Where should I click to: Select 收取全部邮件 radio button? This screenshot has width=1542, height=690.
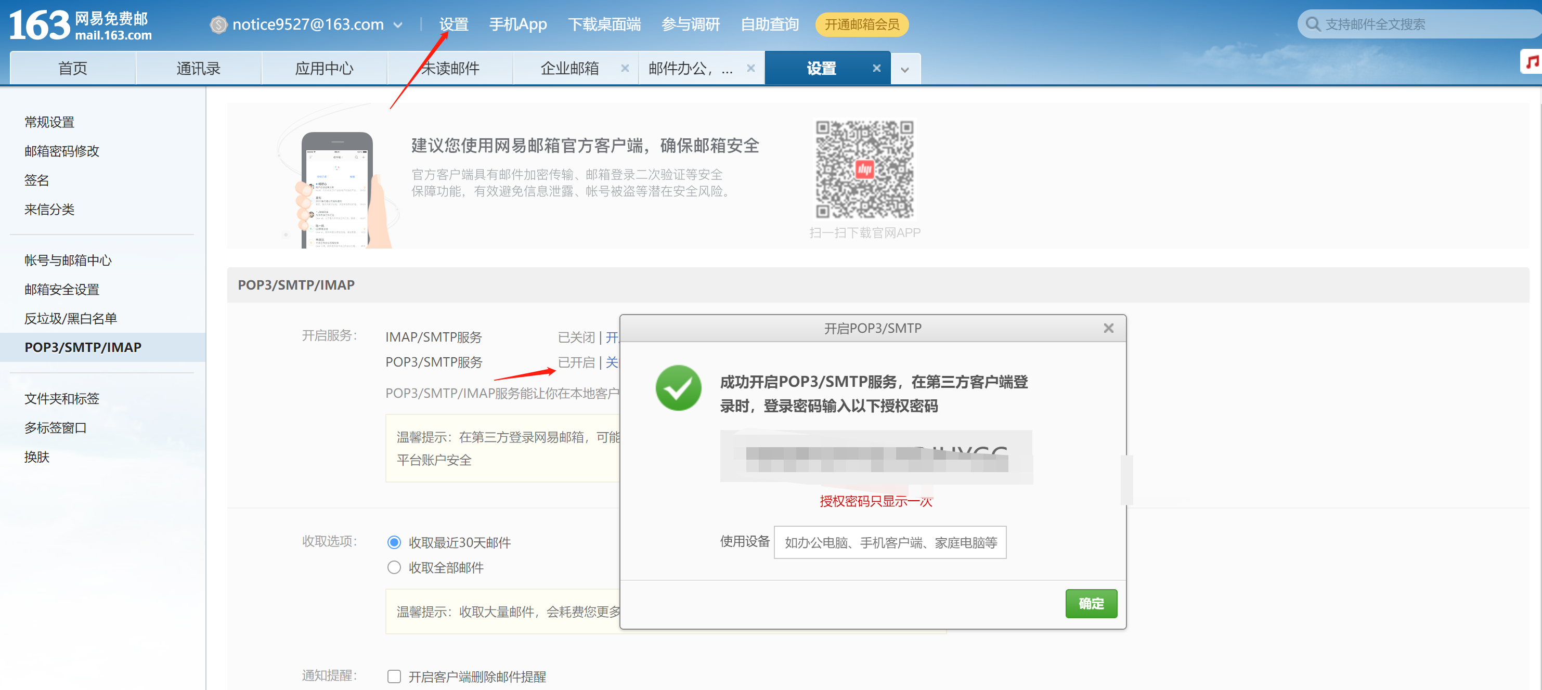393,567
